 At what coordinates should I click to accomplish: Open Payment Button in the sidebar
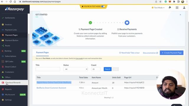pos(12,40)
